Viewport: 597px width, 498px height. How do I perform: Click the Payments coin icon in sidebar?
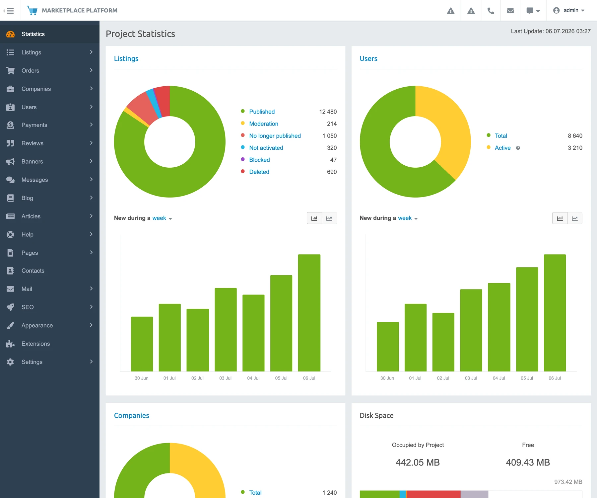[11, 125]
